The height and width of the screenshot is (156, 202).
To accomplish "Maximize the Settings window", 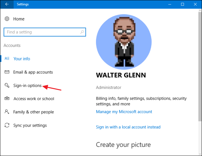I will 182,4.
